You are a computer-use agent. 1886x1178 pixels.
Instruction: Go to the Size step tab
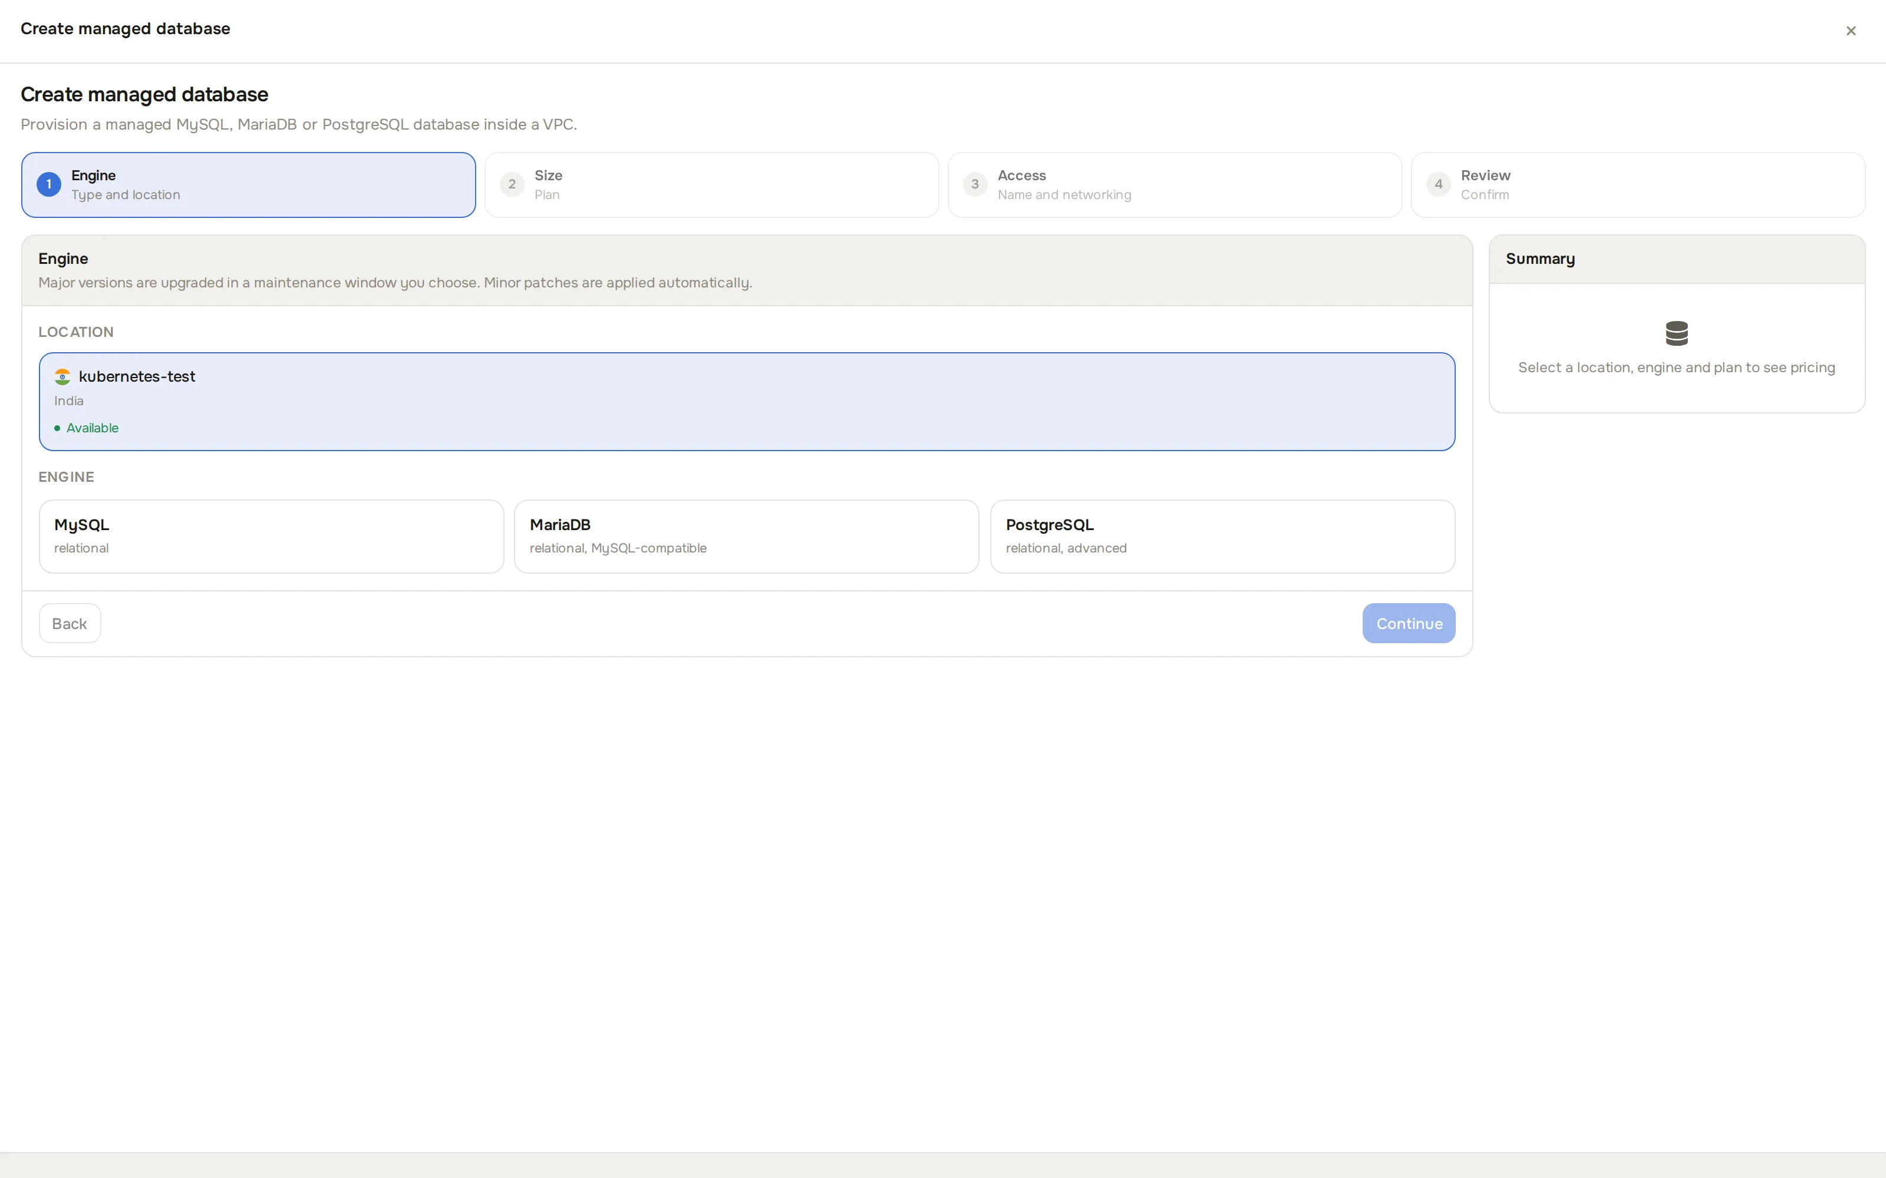711,184
